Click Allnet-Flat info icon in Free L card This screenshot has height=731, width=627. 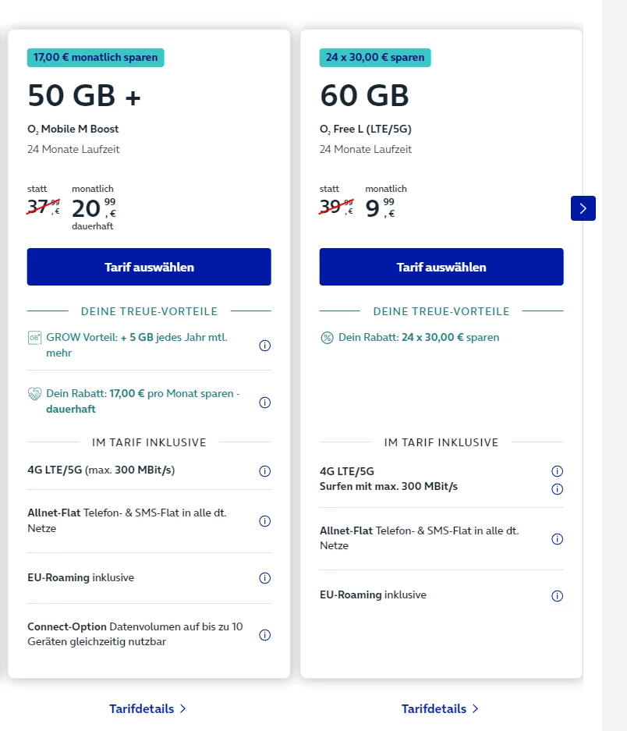point(557,539)
